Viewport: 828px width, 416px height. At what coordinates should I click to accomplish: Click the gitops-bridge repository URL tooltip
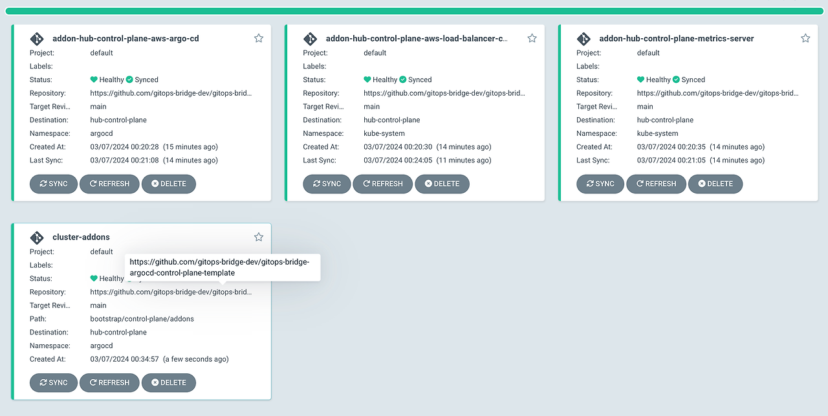point(223,267)
